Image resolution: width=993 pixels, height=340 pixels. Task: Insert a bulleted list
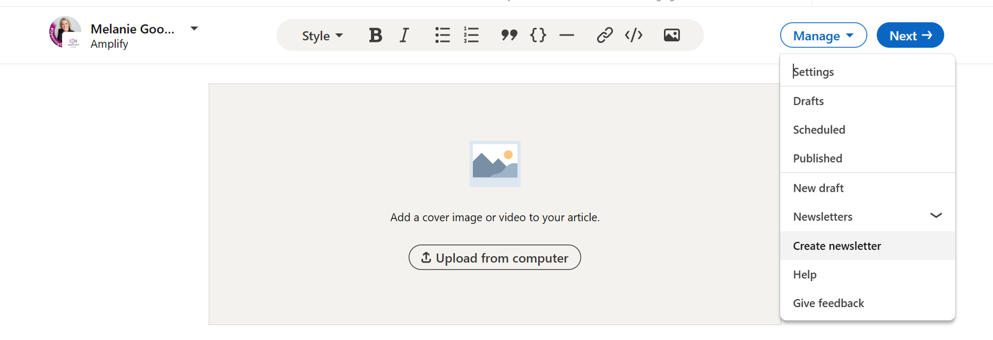pyautogui.click(x=442, y=35)
